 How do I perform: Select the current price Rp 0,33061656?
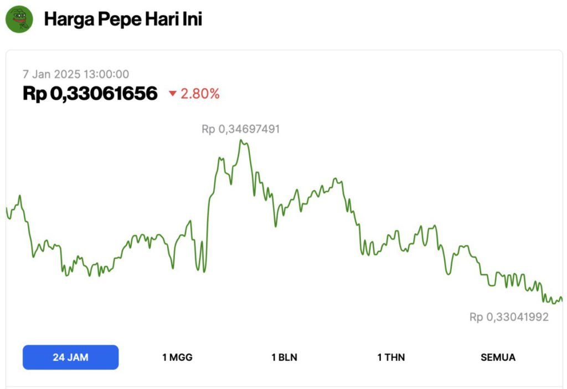pos(90,94)
